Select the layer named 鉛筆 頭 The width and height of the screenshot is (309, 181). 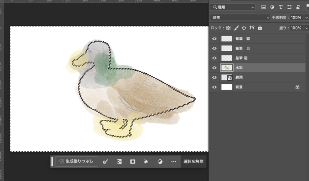pos(243,39)
